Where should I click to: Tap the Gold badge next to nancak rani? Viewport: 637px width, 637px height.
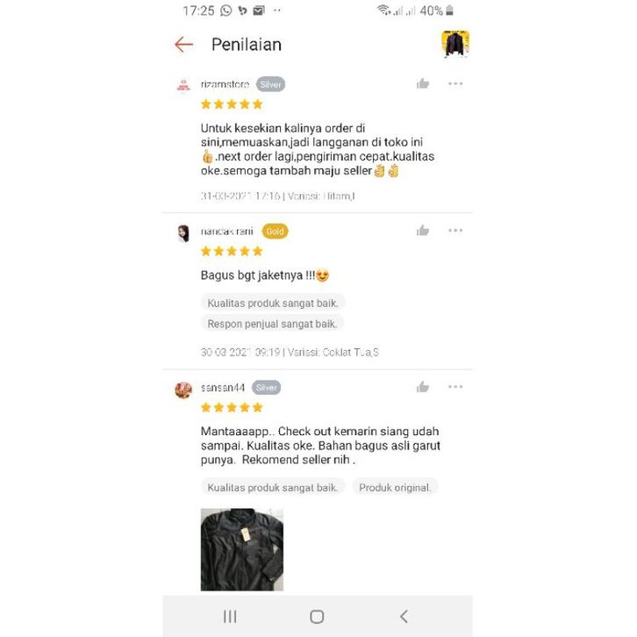tap(275, 231)
